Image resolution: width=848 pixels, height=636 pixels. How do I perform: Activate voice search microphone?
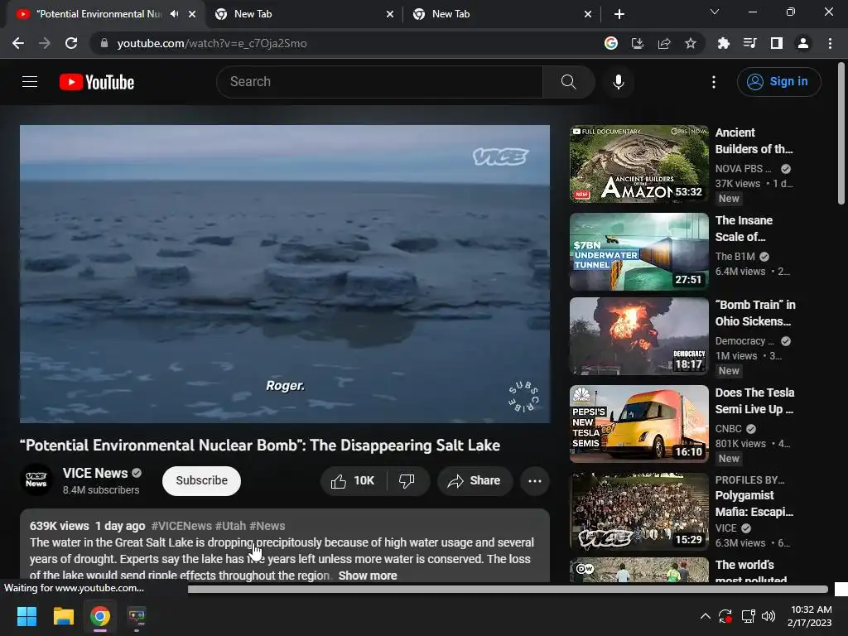[x=619, y=82]
